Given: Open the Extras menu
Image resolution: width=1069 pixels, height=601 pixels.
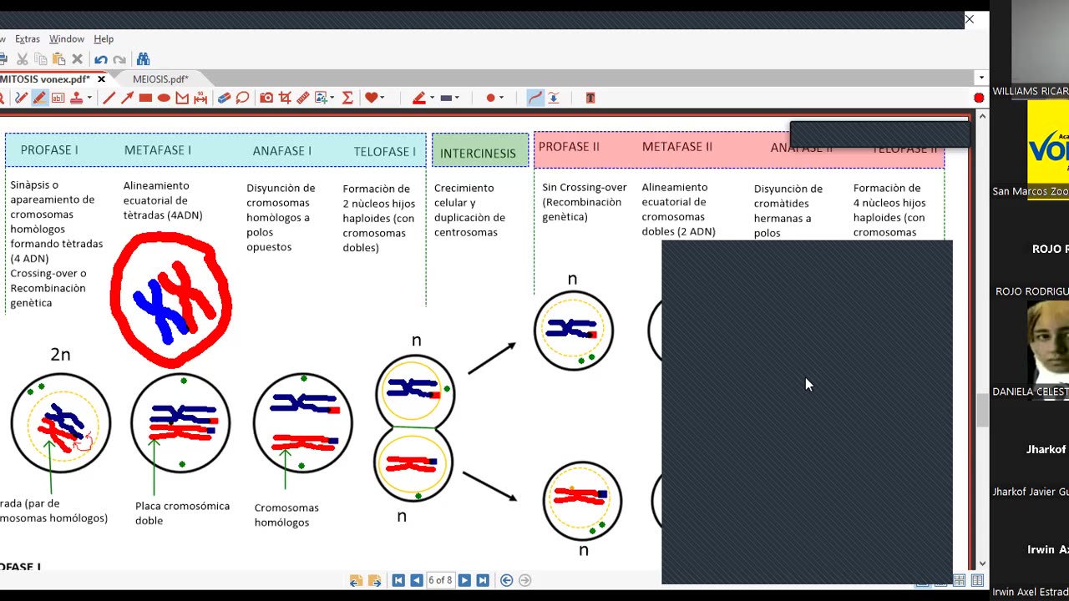Looking at the screenshot, I should pyautogui.click(x=28, y=39).
